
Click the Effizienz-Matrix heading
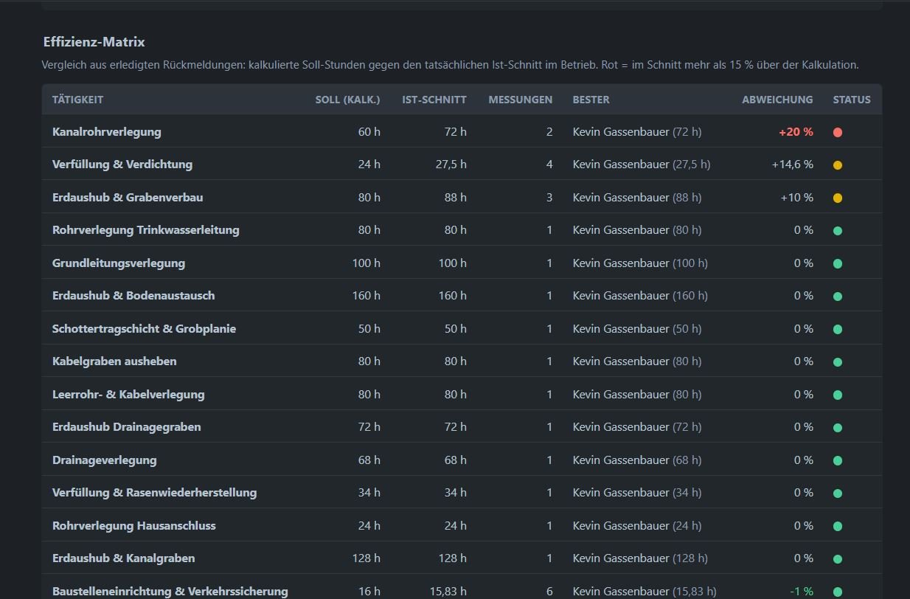(x=94, y=42)
